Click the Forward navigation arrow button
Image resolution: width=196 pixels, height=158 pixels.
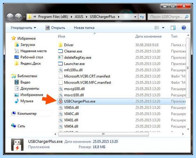(x=19, y=17)
